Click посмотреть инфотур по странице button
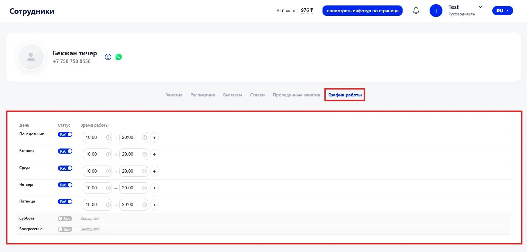 (362, 11)
